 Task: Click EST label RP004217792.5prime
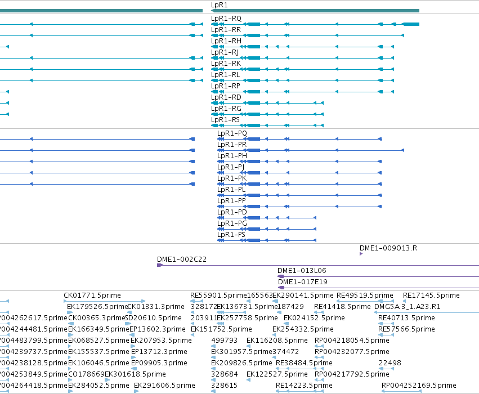point(352,374)
